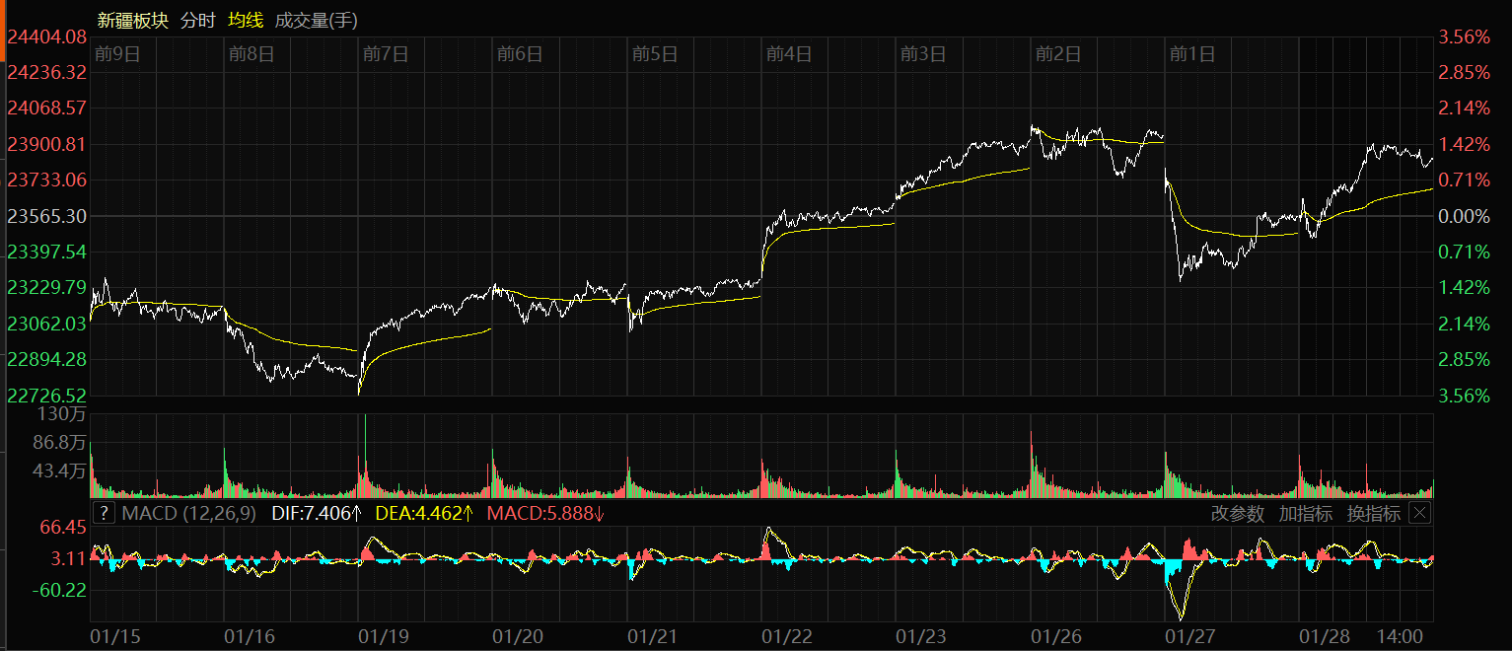The width and height of the screenshot is (1512, 651).
Task: Click the MACD help question mark icon
Action: [103, 513]
